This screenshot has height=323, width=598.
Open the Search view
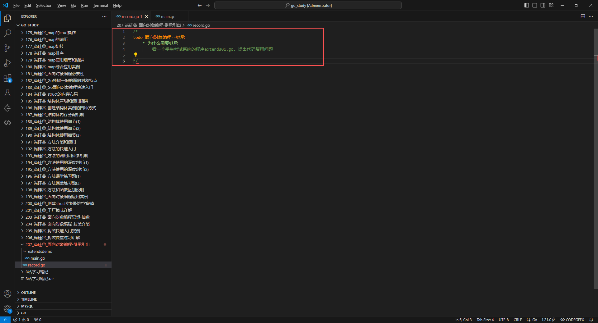coord(7,33)
